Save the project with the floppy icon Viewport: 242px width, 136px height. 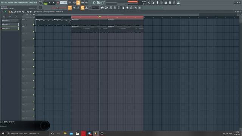point(166,3)
